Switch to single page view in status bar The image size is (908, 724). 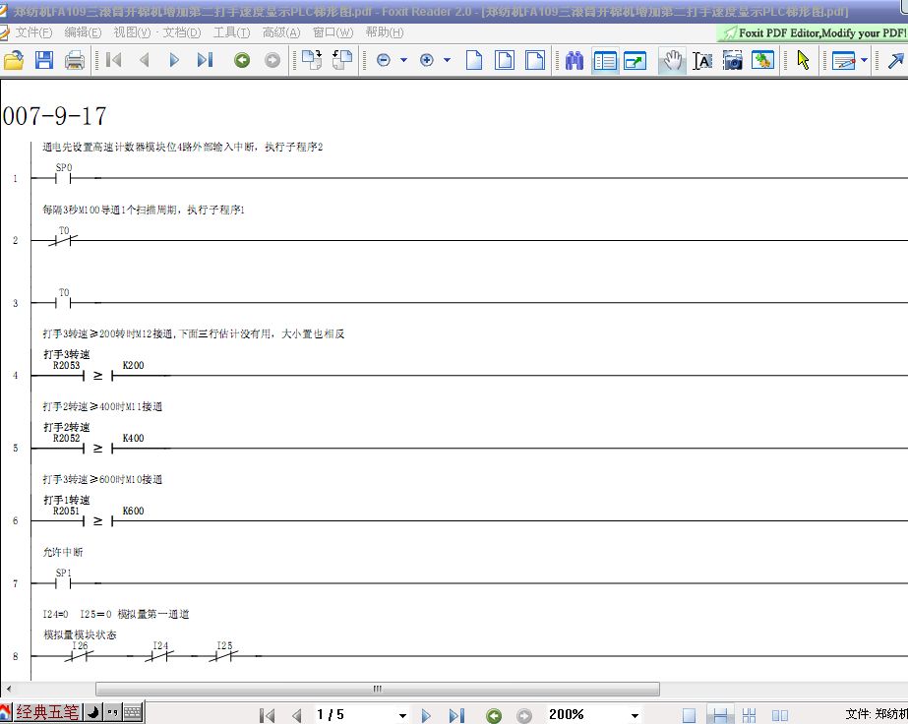[690, 715]
